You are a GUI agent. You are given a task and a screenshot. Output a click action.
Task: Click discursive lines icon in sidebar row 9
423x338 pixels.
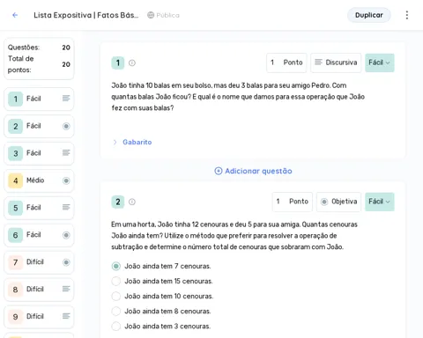point(66,316)
